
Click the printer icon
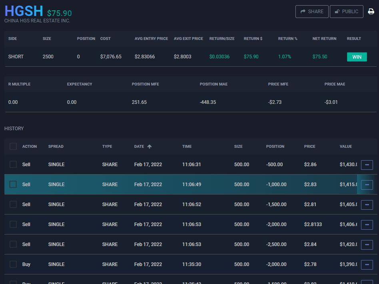(x=371, y=12)
